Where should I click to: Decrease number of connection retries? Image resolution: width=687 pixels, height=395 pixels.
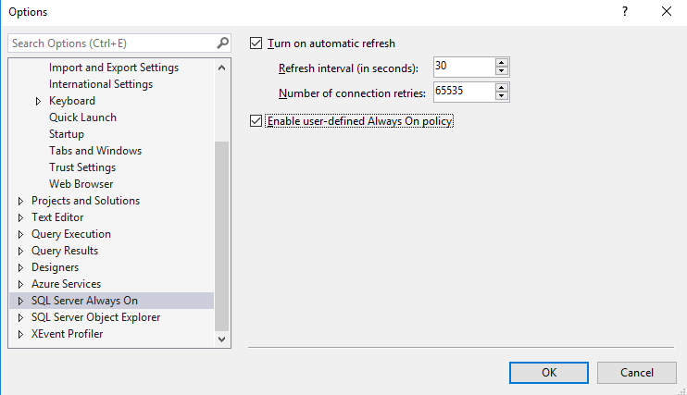(501, 96)
